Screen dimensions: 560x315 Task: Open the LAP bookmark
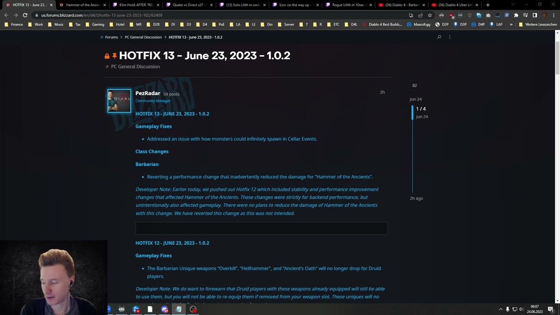pos(496,24)
